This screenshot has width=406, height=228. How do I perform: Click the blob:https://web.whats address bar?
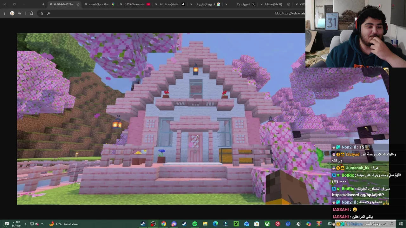point(290,13)
